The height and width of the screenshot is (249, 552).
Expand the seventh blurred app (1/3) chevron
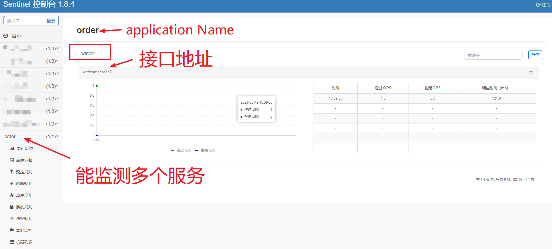(x=57, y=123)
